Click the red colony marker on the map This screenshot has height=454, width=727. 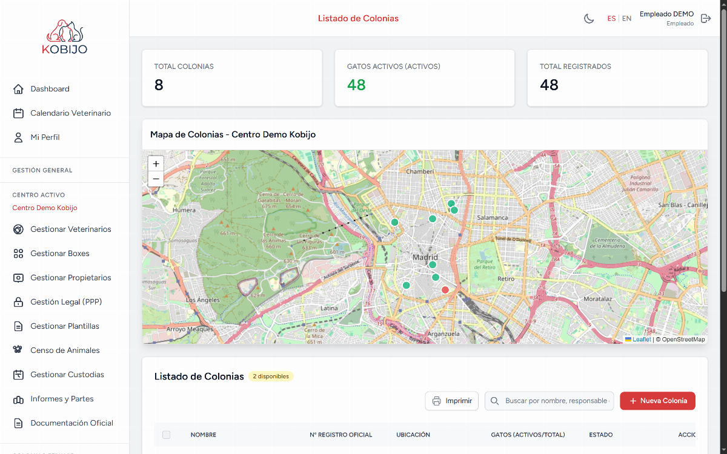click(x=445, y=290)
